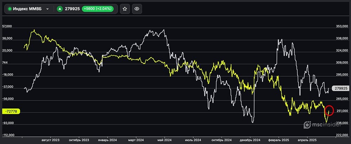
Task: Click the 265,000 right axis value
Action: point(342,99)
